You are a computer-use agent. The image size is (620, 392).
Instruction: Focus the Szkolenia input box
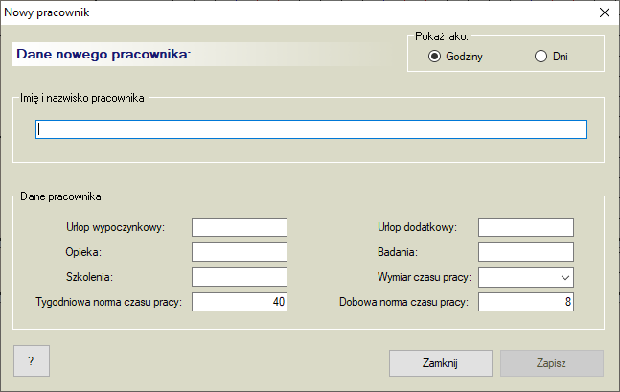(x=240, y=277)
